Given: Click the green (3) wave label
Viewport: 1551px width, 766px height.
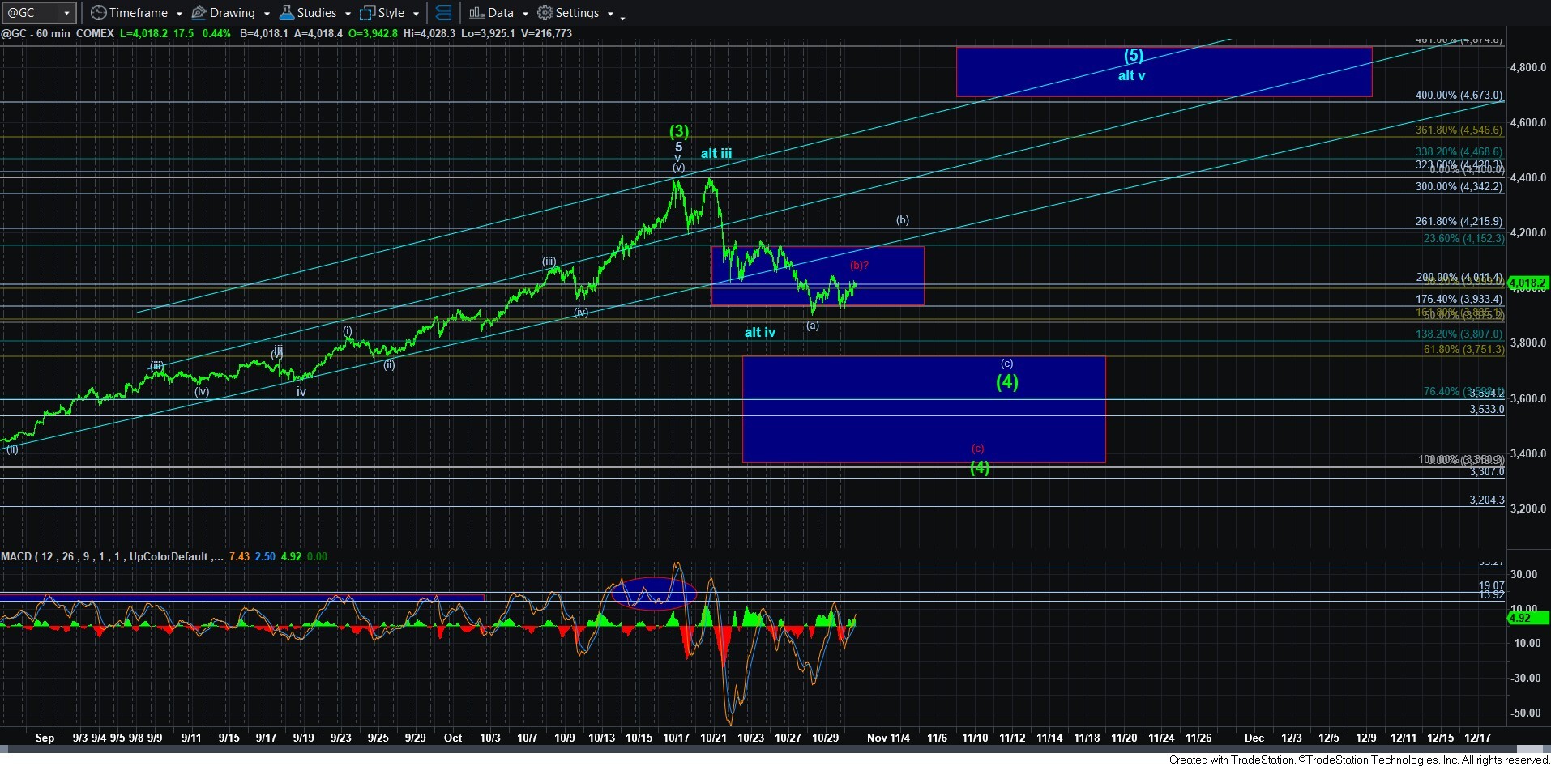Looking at the screenshot, I should (x=678, y=130).
